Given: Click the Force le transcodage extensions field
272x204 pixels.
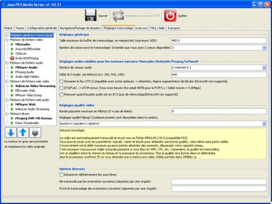Looking at the screenshot, I should pos(219,188).
